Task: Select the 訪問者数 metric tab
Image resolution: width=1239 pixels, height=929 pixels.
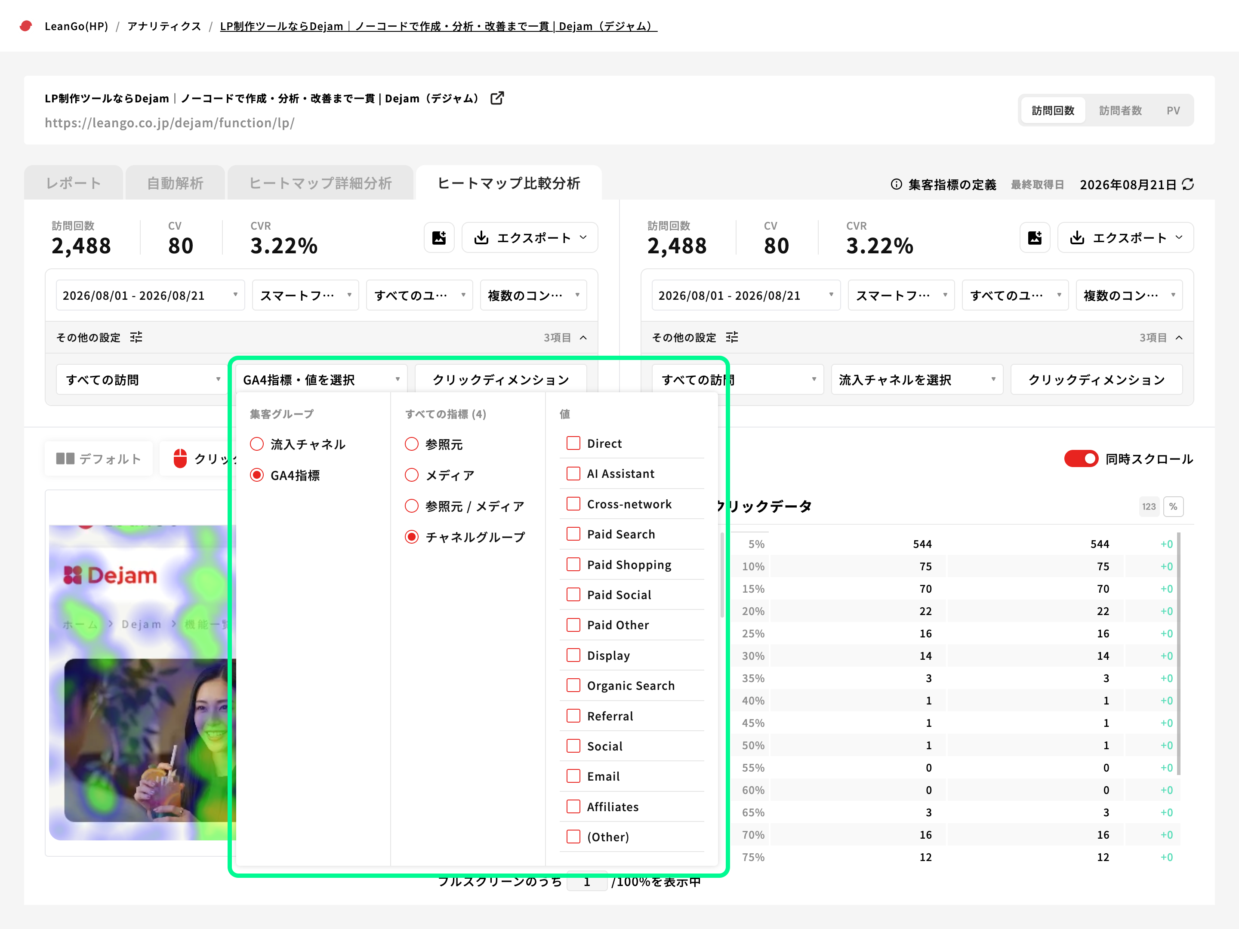Action: (1120, 110)
